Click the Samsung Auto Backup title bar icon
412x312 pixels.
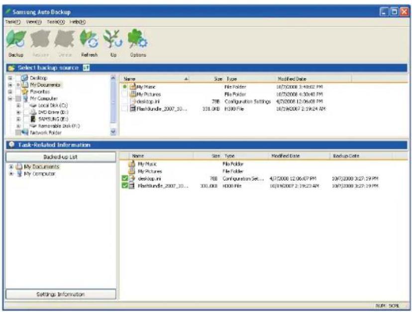coord(8,11)
